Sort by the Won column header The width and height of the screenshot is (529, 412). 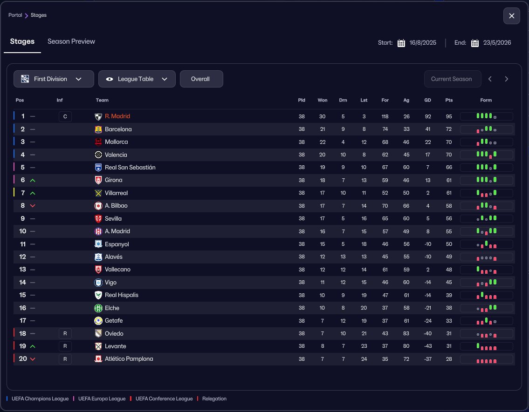pyautogui.click(x=322, y=100)
